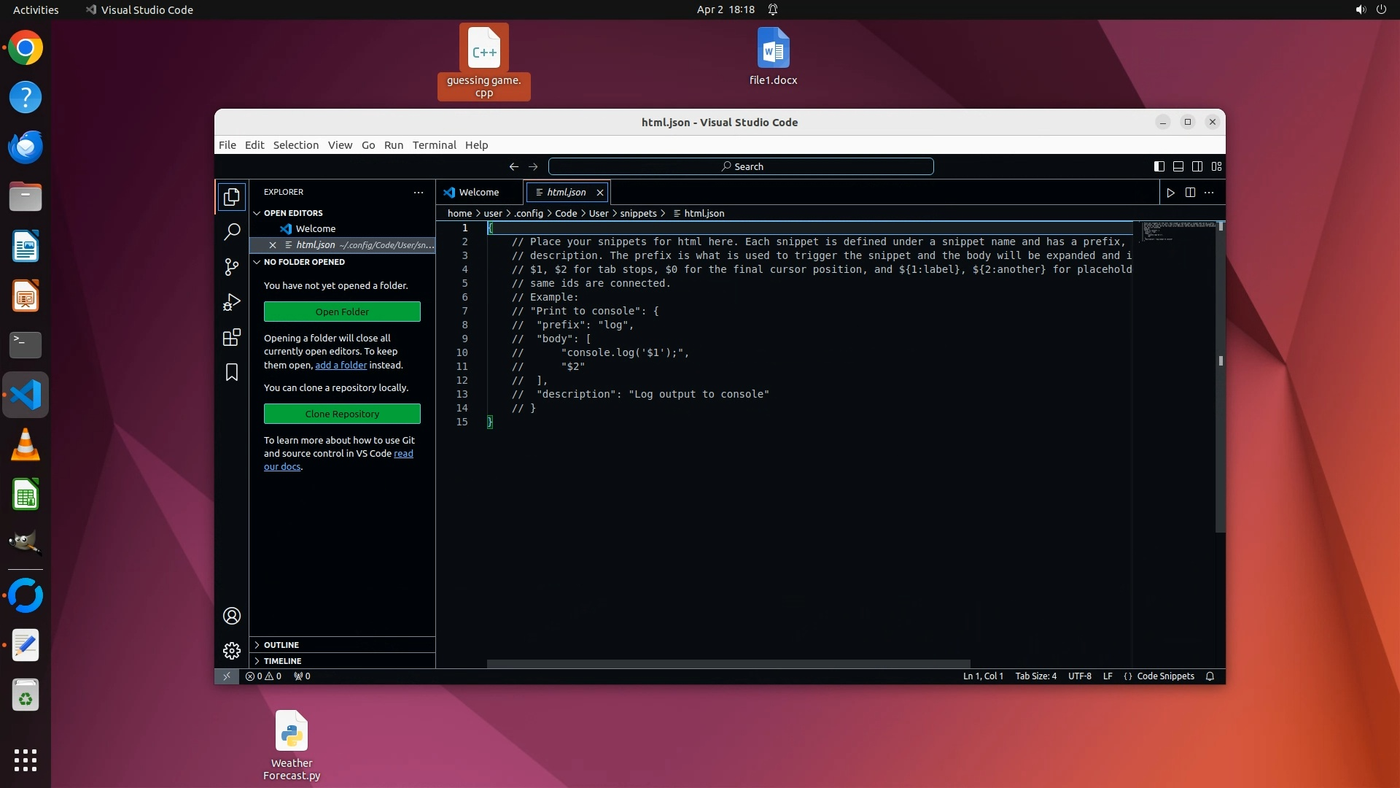
Task: Click the Bookmarks icon in activity bar
Action: [x=231, y=372]
